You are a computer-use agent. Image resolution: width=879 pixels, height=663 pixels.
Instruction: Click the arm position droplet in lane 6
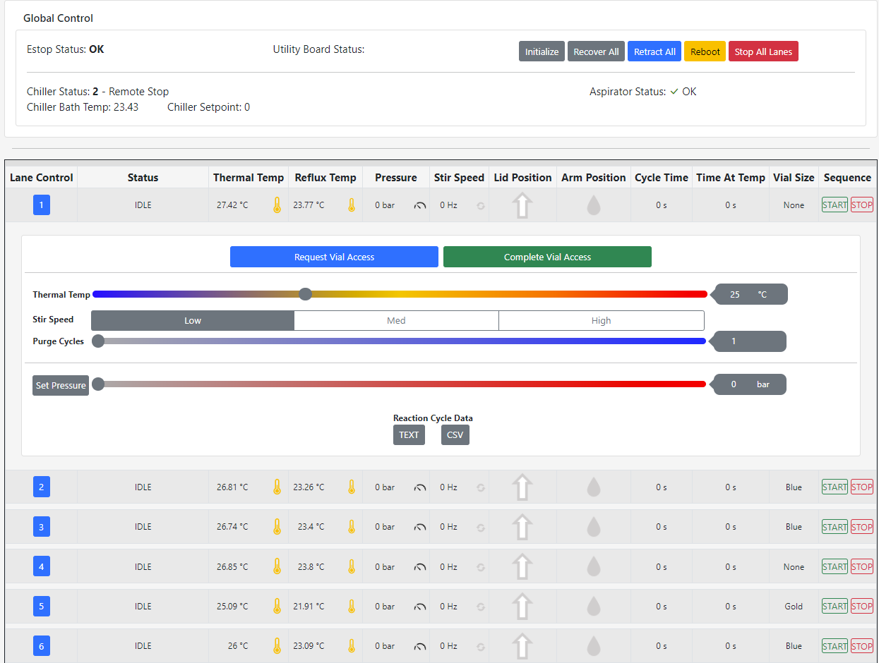tap(594, 645)
